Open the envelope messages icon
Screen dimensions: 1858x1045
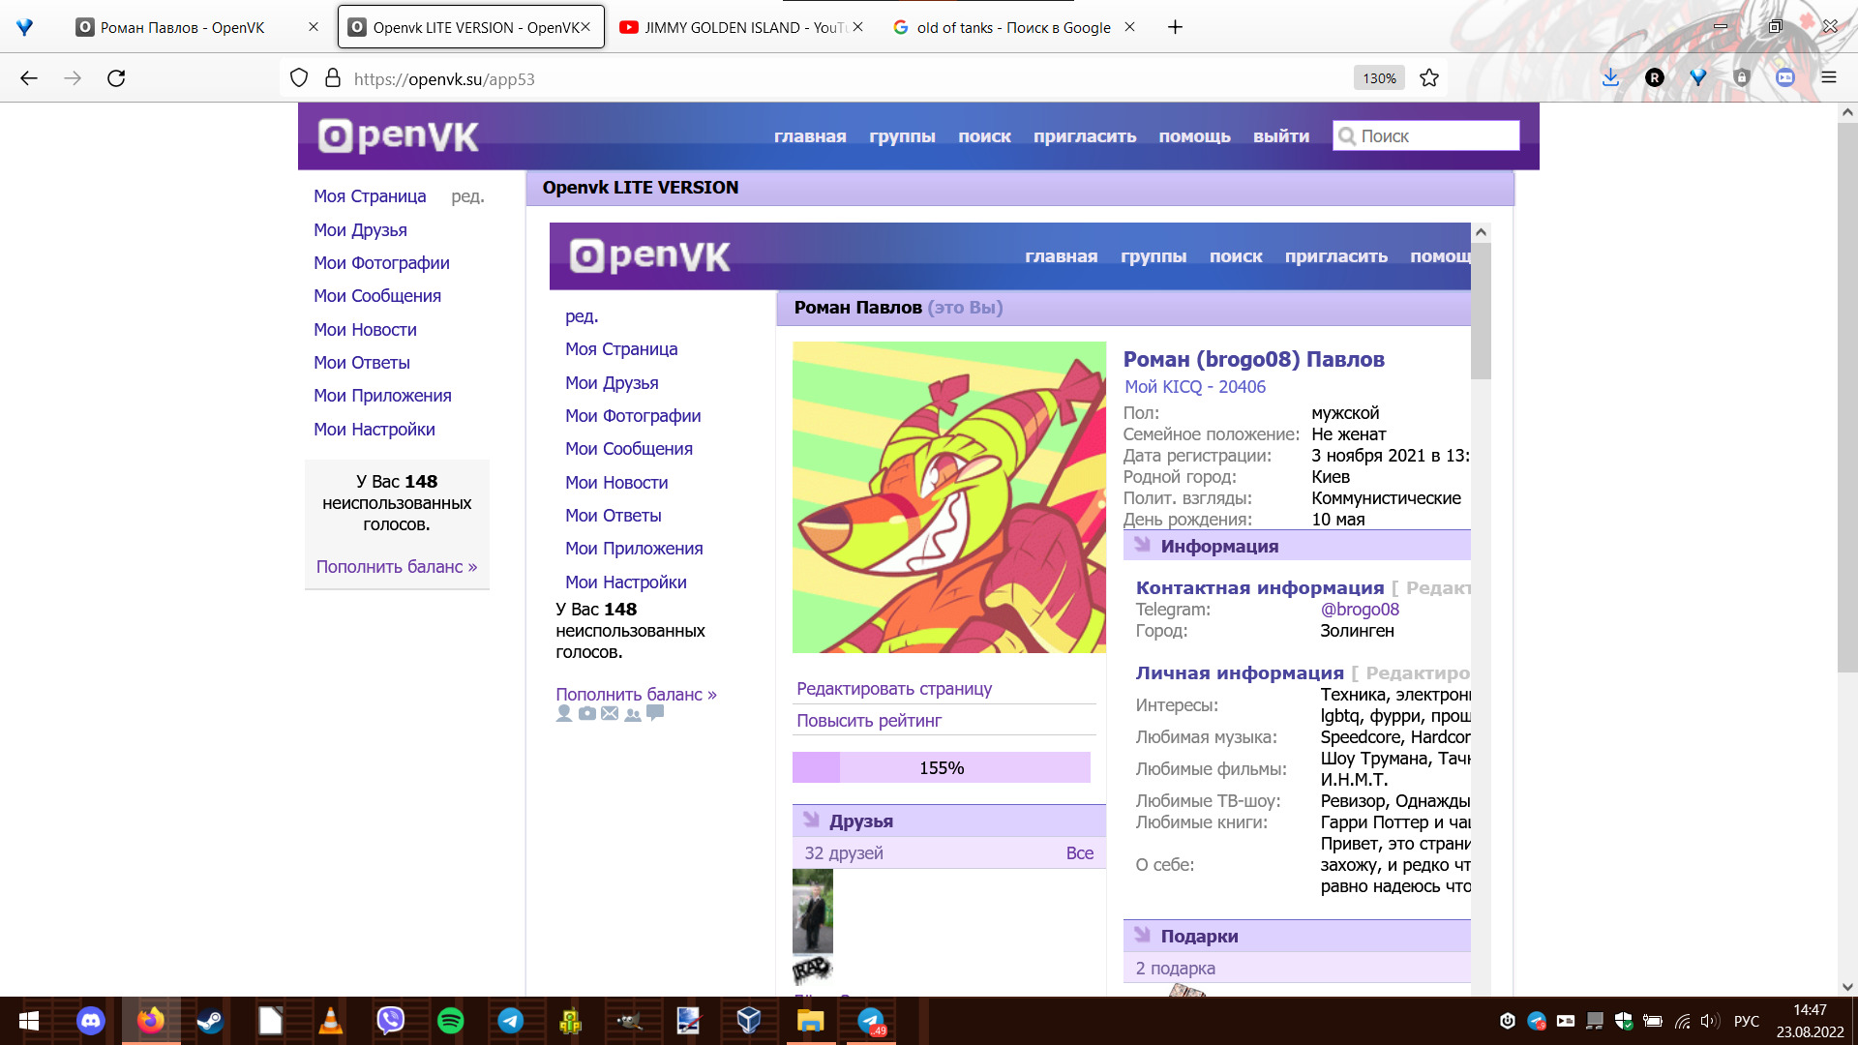click(610, 714)
